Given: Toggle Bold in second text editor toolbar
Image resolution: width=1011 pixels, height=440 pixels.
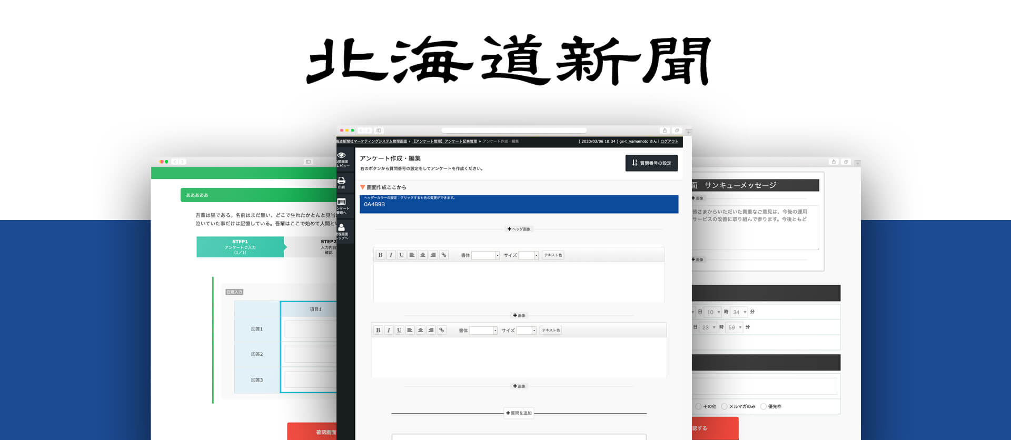Looking at the screenshot, I should pyautogui.click(x=378, y=330).
